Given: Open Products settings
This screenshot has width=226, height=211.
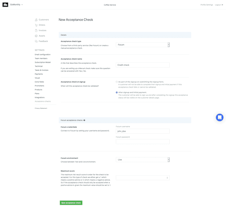Looking at the screenshot, I should pos(38,90).
